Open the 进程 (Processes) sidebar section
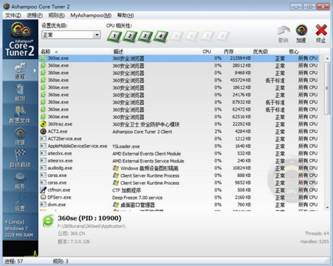Image resolution: width=333 pixels, height=266 pixels. (20, 71)
